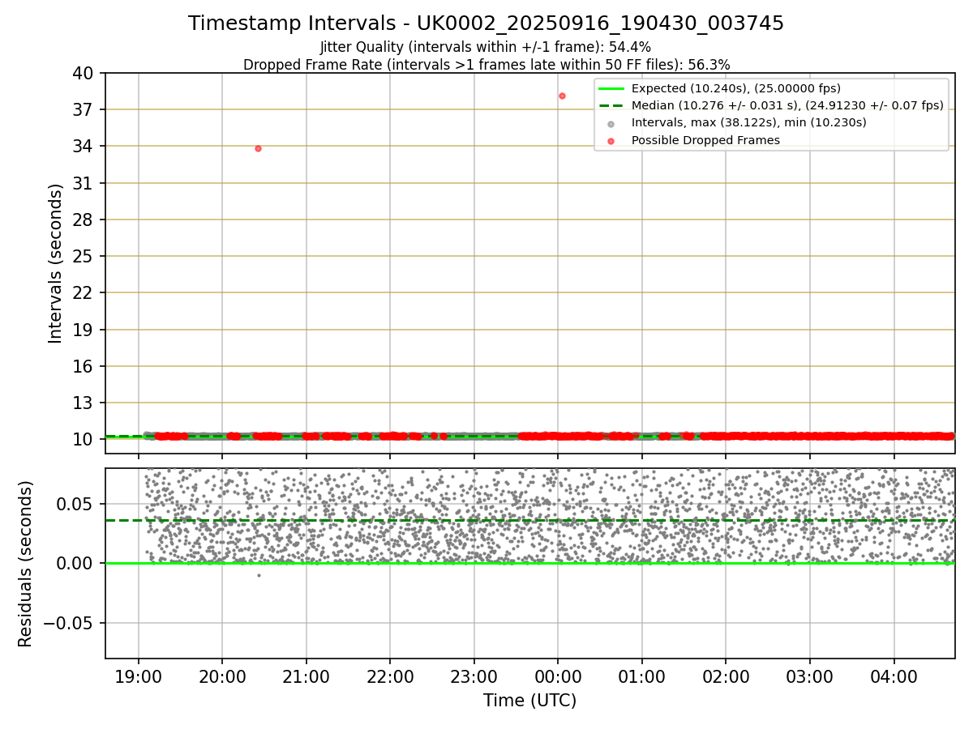Click the '19:00' x-axis tick label
Image resolution: width=973 pixels, height=729 pixels.
[139, 676]
